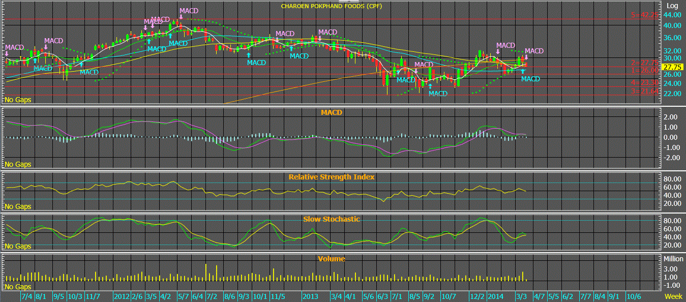The width and height of the screenshot is (686, 302).
Task: Select the 12/2 date on time axis
Action: (477, 296)
